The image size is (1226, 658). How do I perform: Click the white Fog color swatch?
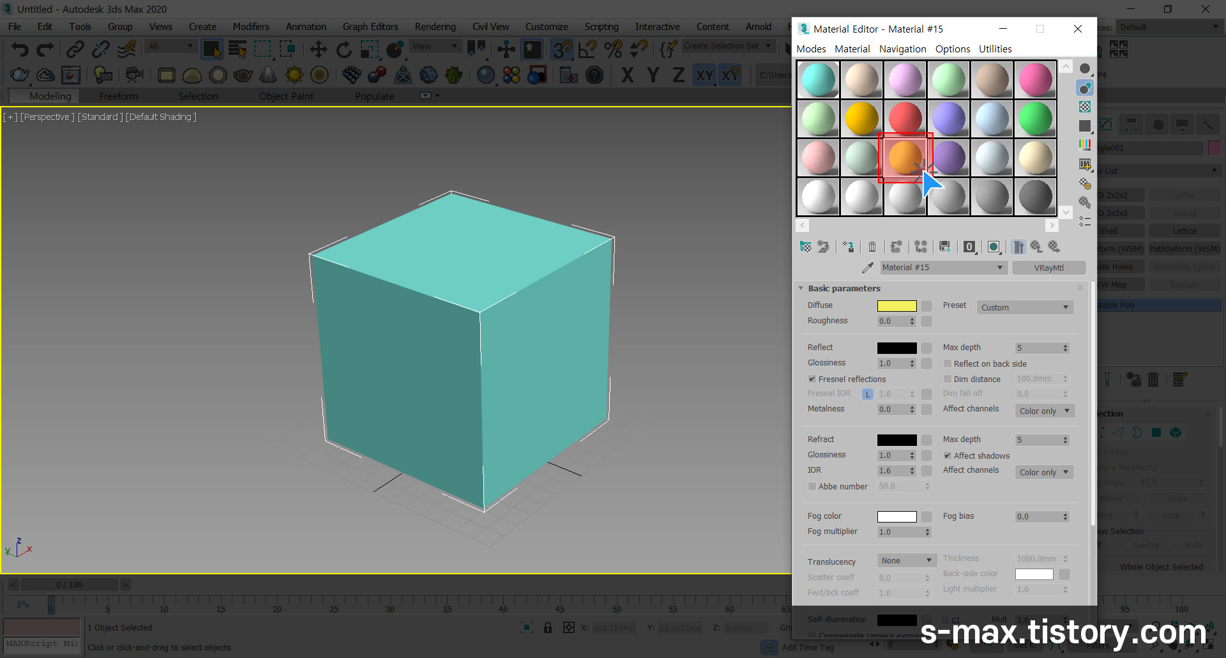tap(897, 517)
